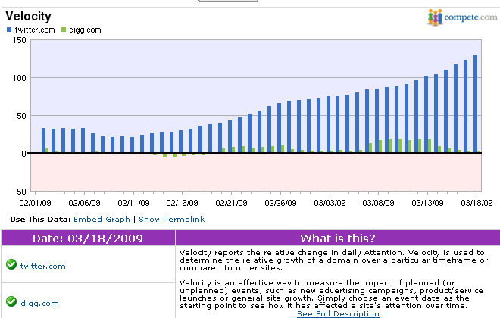Image resolution: width=500 pixels, height=318 pixels.
Task: Click the green digg.com legend swatch
Action: [x=64, y=30]
